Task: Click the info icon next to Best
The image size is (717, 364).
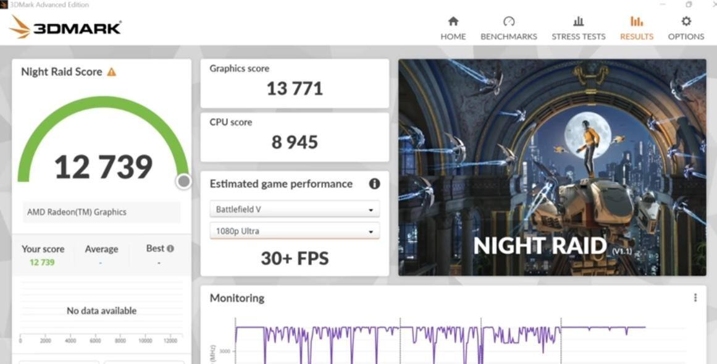Action: 170,248
